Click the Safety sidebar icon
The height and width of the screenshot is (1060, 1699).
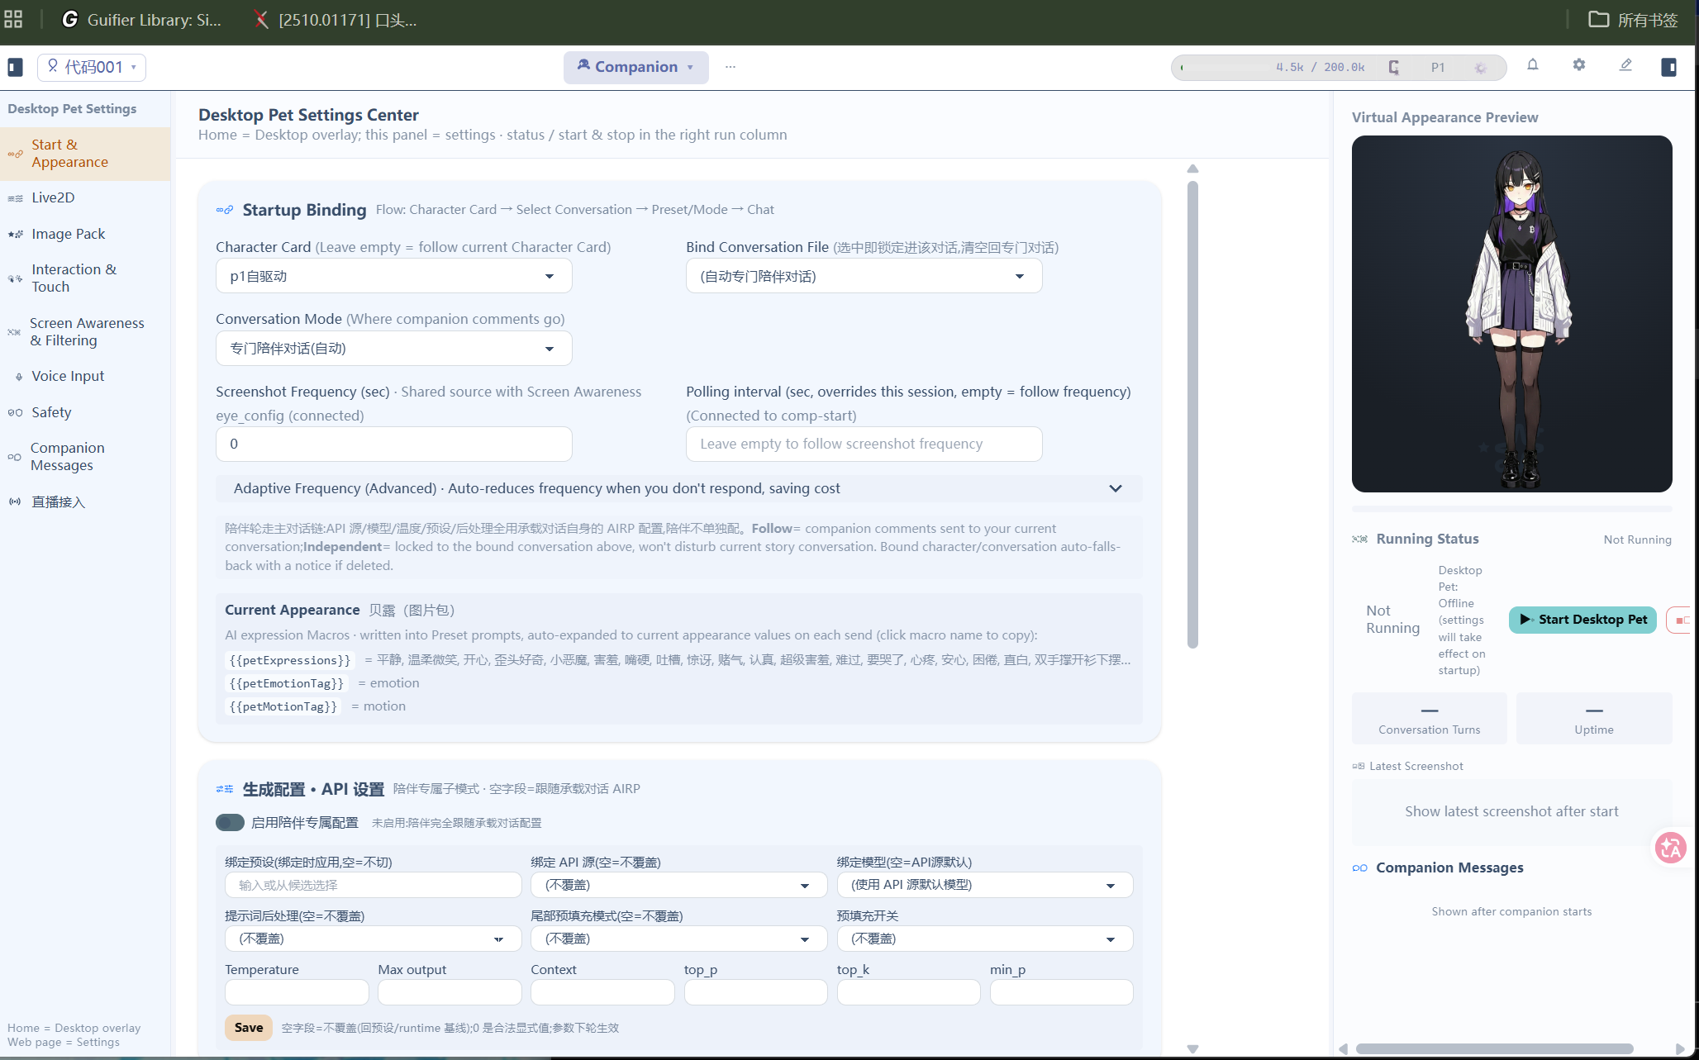pos(15,412)
